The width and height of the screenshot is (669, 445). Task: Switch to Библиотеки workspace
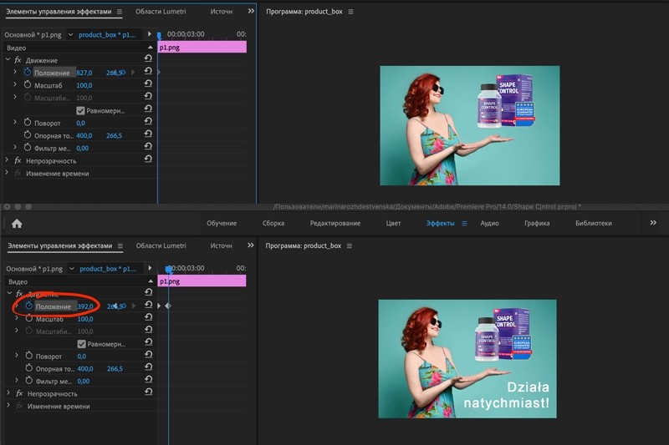click(x=594, y=223)
